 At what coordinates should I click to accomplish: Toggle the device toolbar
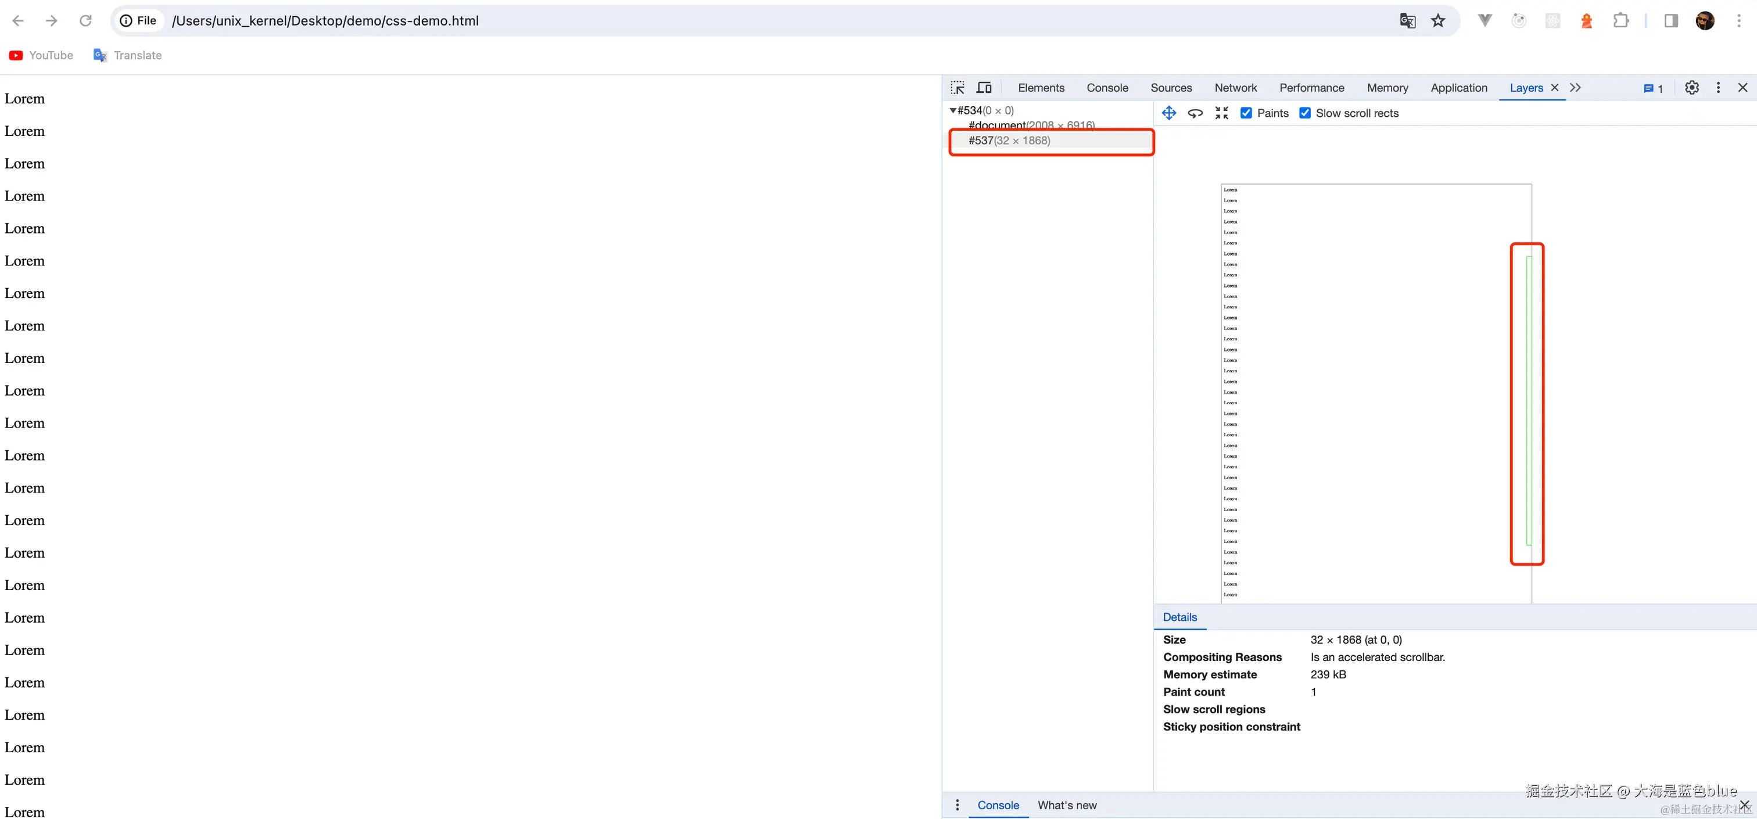(x=984, y=87)
